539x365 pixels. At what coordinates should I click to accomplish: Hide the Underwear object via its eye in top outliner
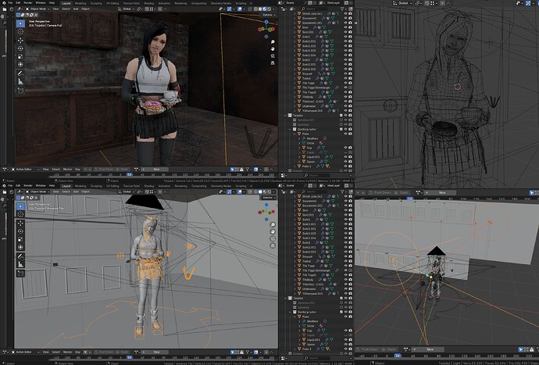(346, 106)
